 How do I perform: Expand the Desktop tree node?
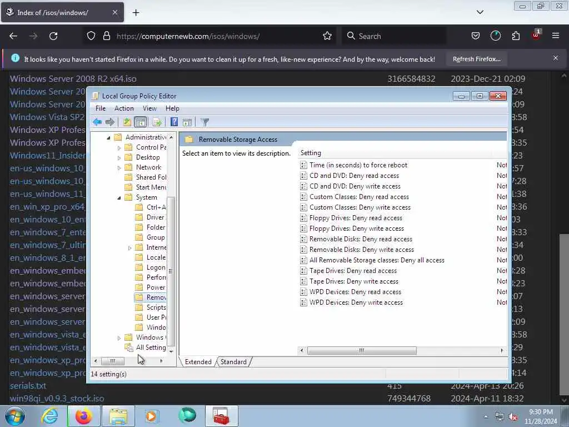(x=119, y=158)
